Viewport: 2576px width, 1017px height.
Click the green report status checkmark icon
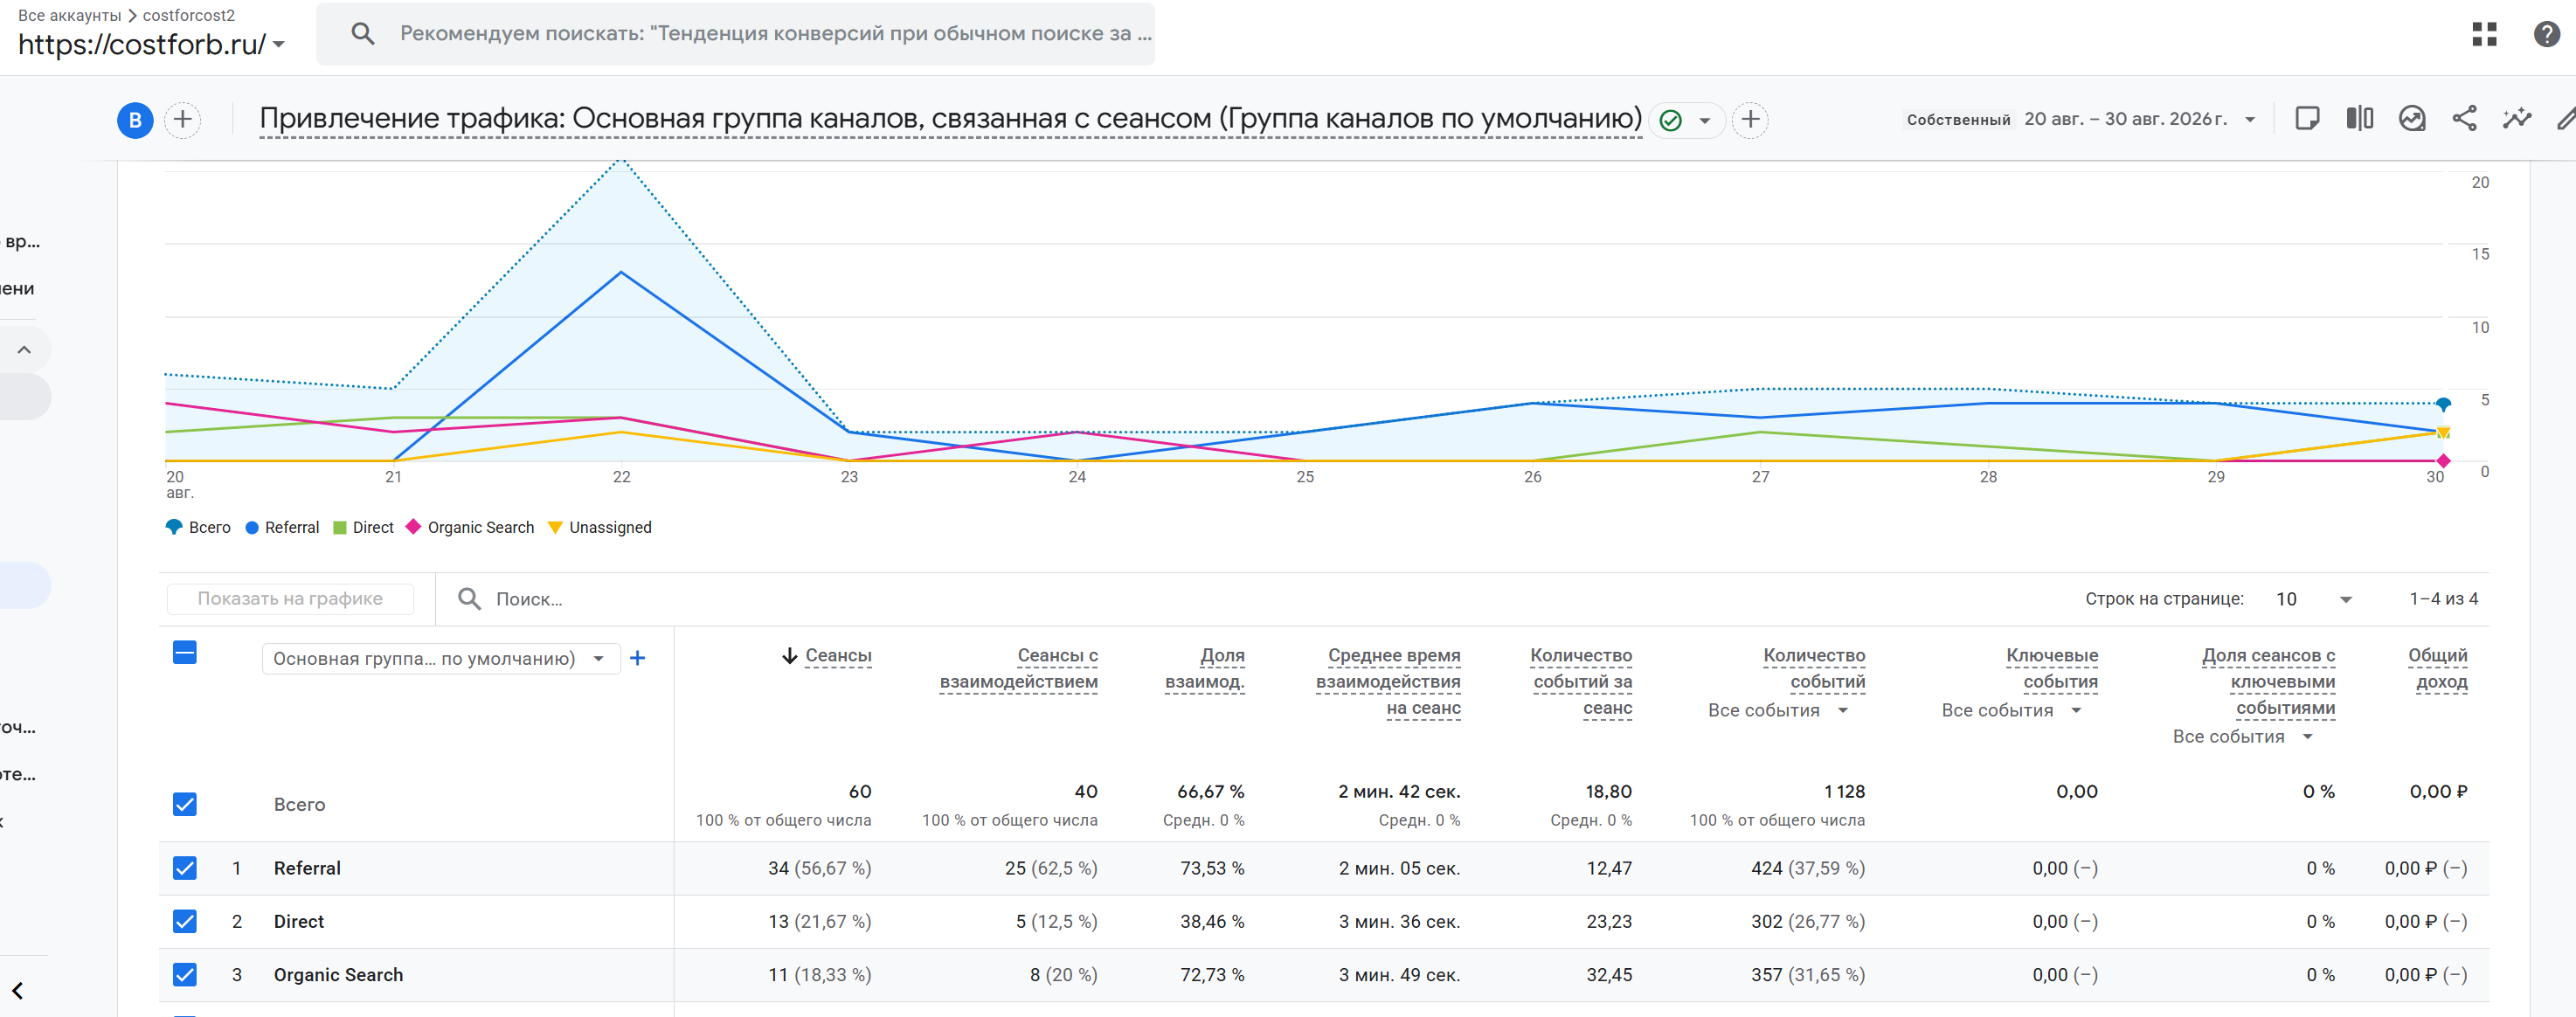tap(1669, 120)
